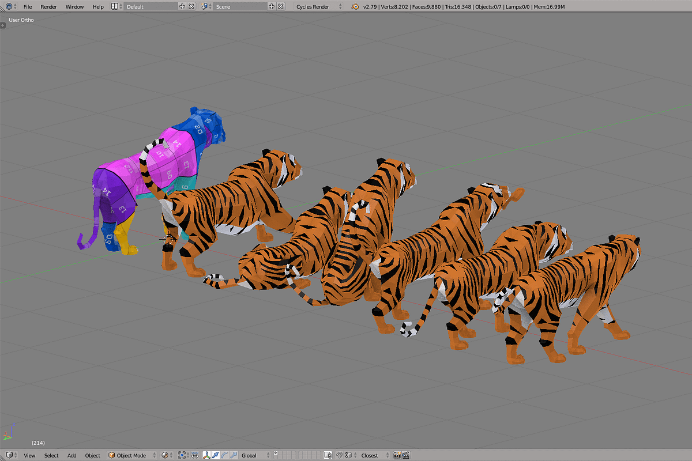This screenshot has width=692, height=461.
Task: Open the viewport Add menu
Action: [72, 455]
